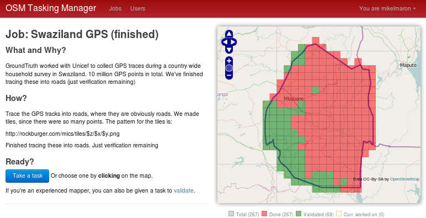Zoom out on the map with minus

[229, 75]
